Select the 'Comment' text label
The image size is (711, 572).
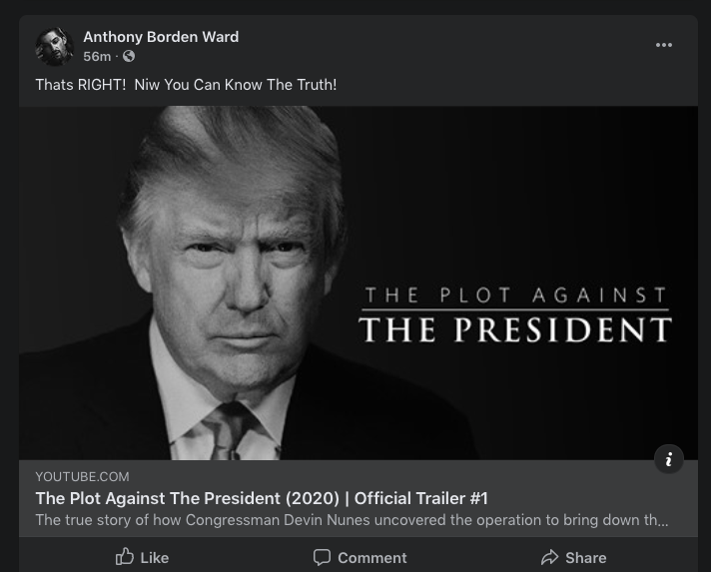coord(372,557)
